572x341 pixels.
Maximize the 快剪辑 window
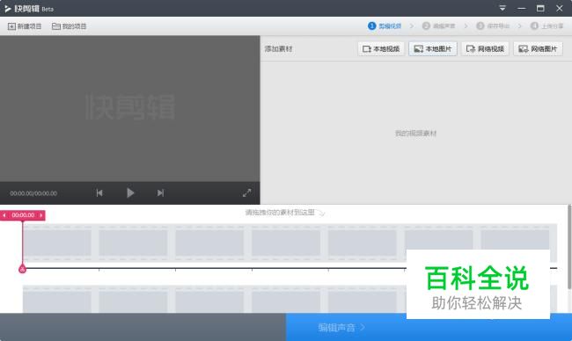(540, 8)
